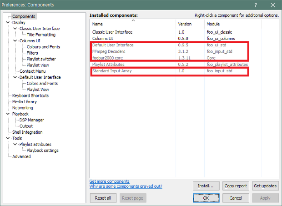Dismiss the dialog with Cancel
Screen dimensions: 282x206
click(x=236, y=198)
